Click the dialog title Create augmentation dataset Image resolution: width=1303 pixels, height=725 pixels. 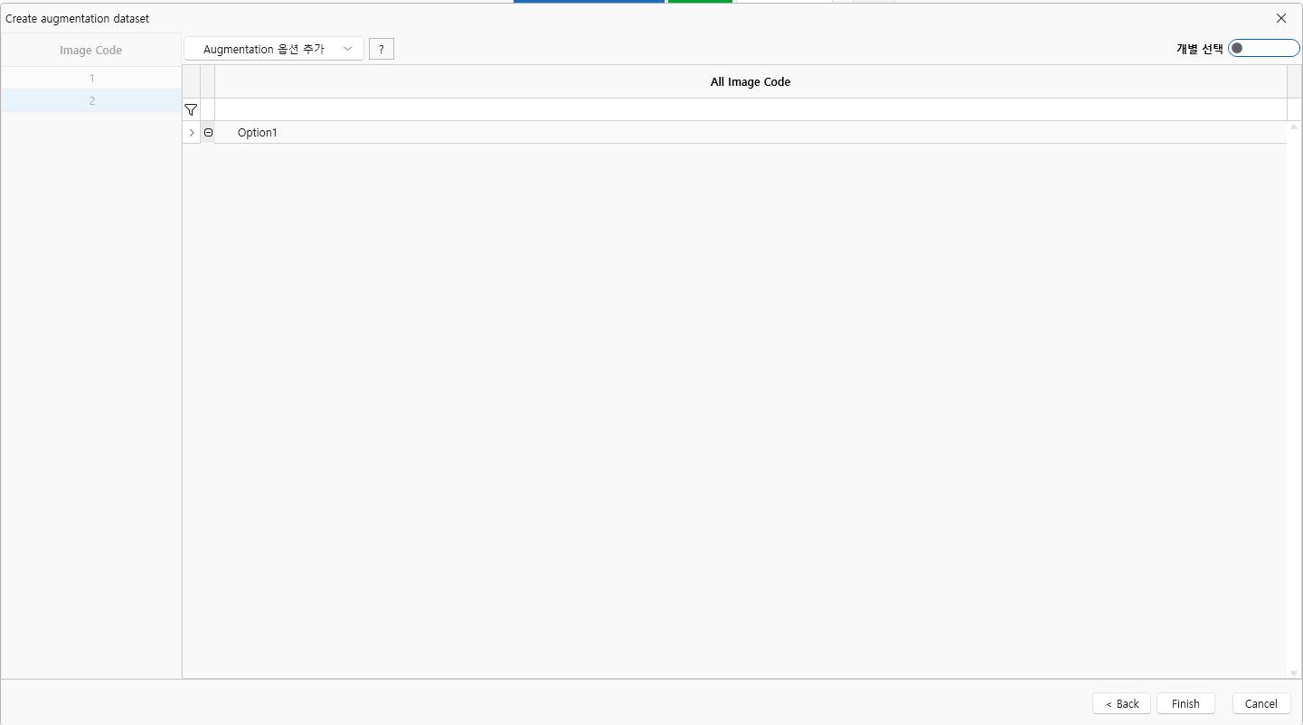point(78,18)
